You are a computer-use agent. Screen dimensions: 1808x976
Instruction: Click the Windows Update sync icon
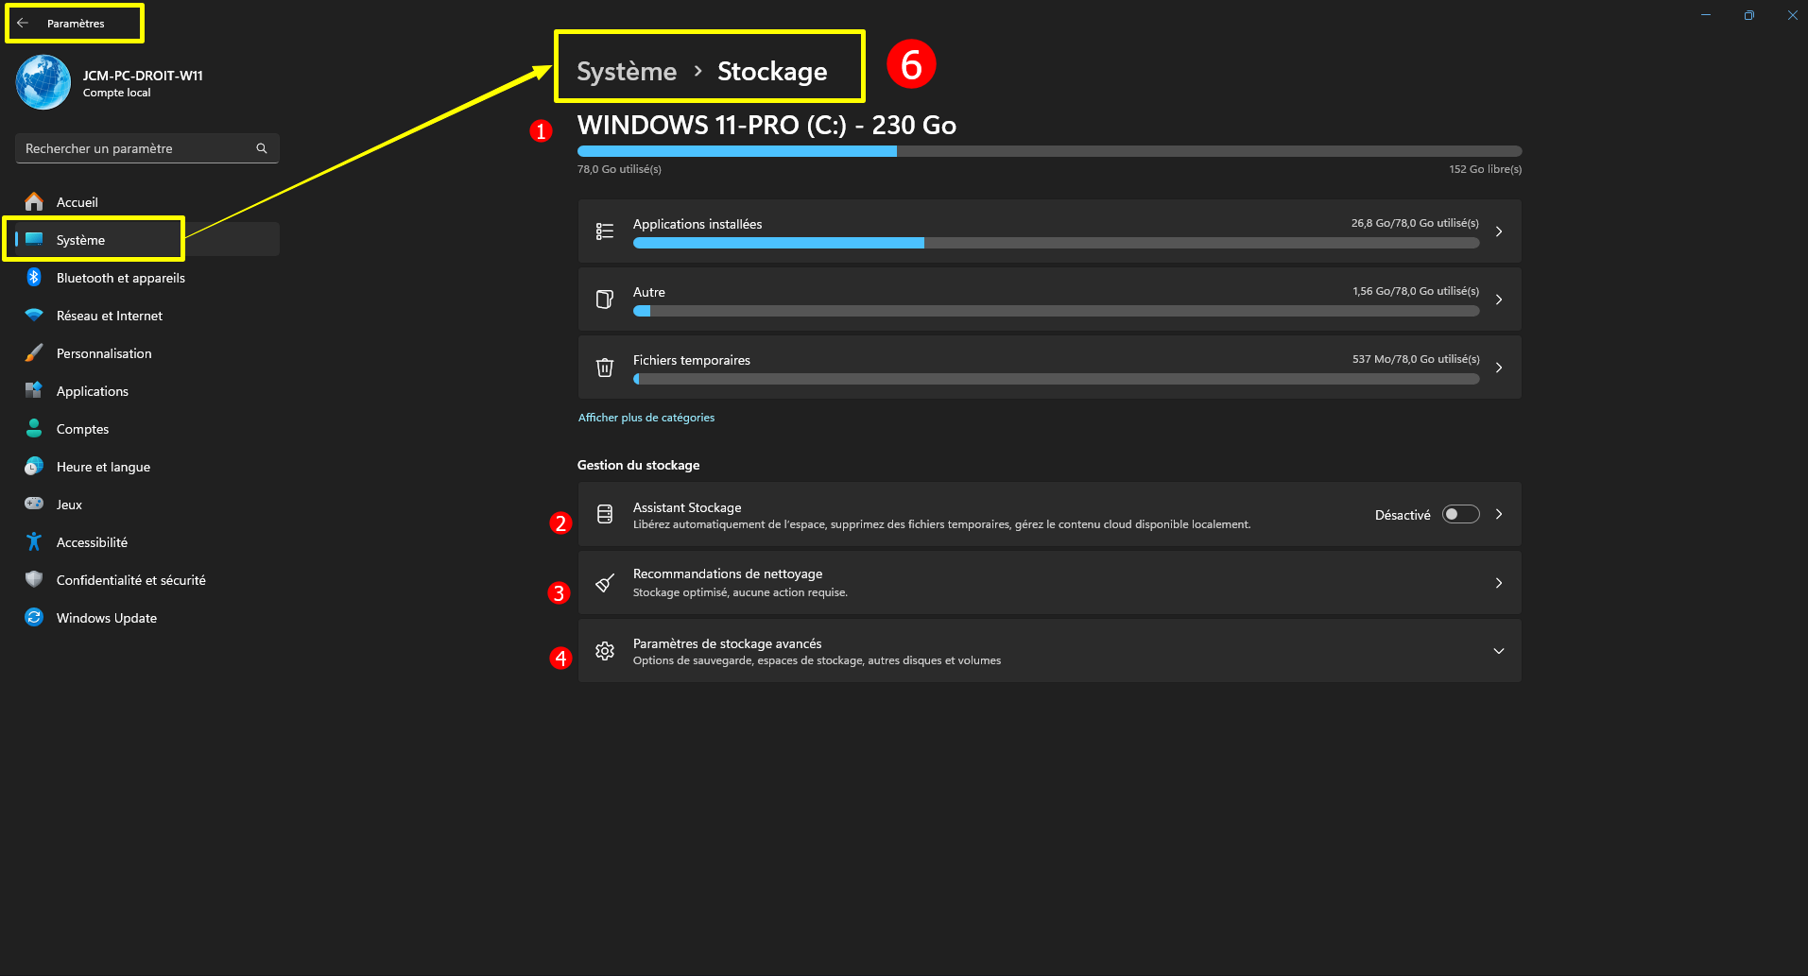(34, 617)
